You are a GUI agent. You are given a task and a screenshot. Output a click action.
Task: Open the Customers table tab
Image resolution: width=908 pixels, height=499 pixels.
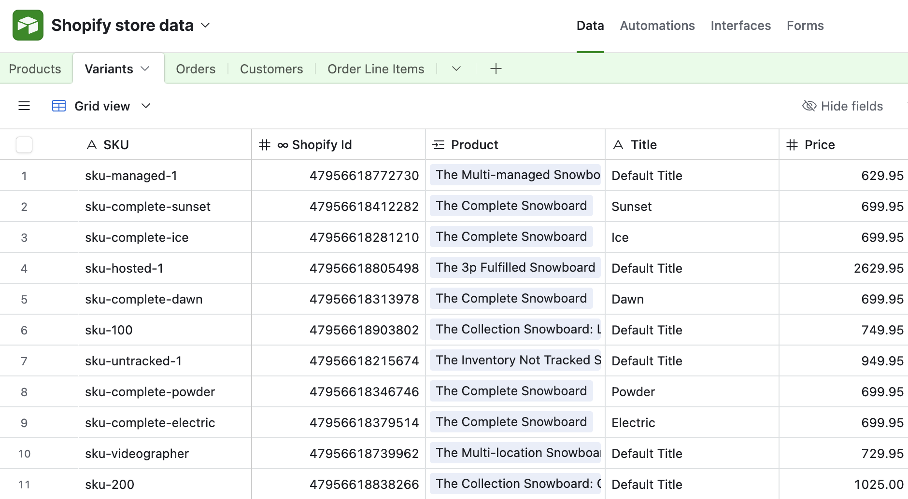pyautogui.click(x=271, y=69)
